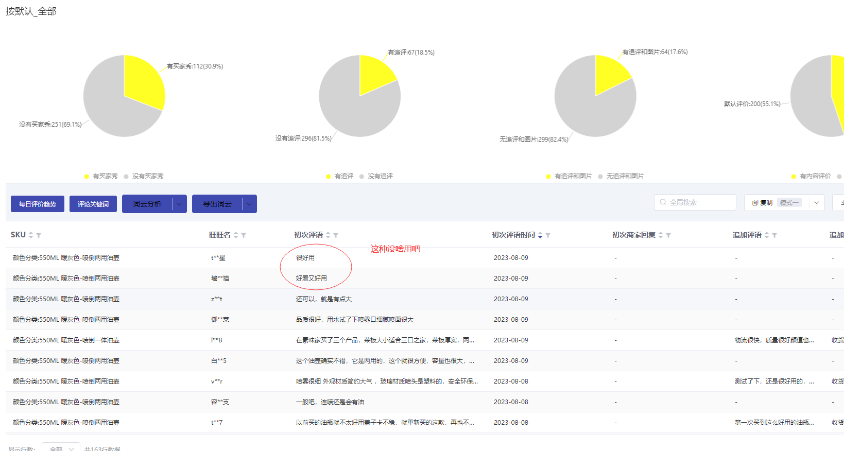The image size is (844, 451).
Task: Click filter icon beside 初次评语时间
Action: point(548,235)
